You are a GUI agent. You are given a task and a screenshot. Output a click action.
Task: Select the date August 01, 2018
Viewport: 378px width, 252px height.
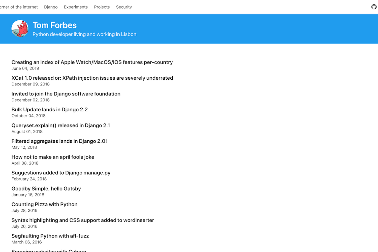point(27,132)
